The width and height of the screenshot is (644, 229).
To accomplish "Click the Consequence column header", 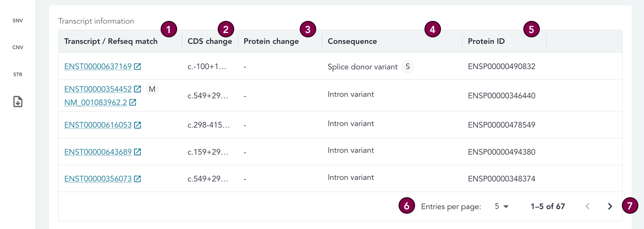I will (x=352, y=41).
